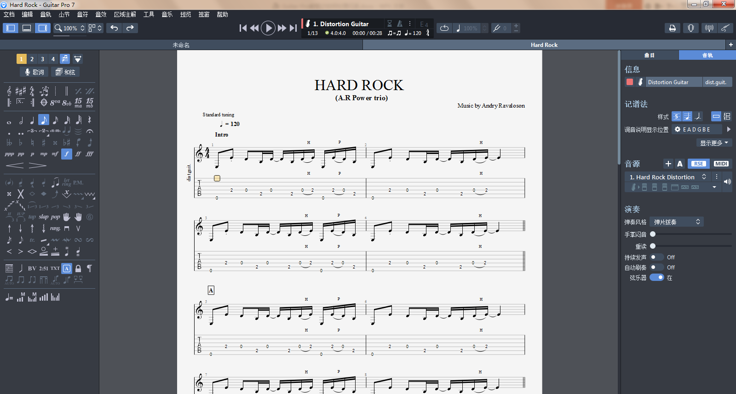Toggle the loop playback icon
This screenshot has height=394, width=736.
444,28
